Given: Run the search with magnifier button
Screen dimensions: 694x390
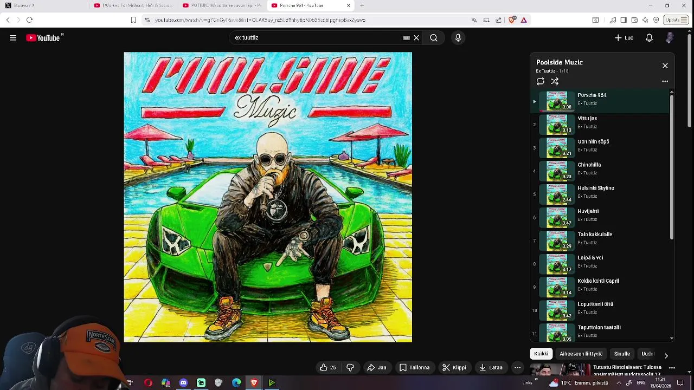Looking at the screenshot, I should 434,38.
